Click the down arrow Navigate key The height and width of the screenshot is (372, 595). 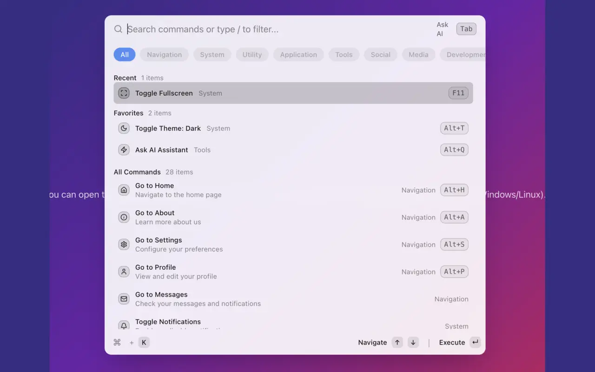click(413, 343)
